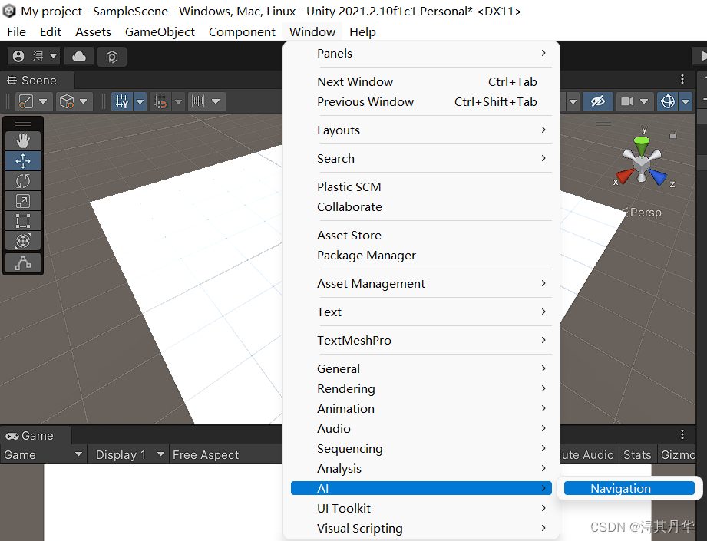Screen dimensions: 707x541
Task: Click the global/local cube icon
Action: pos(67,101)
